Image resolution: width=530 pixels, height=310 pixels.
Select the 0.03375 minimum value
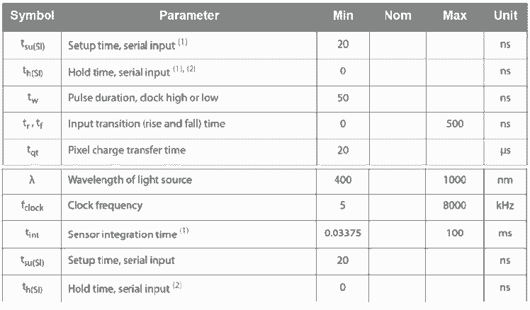[343, 233]
